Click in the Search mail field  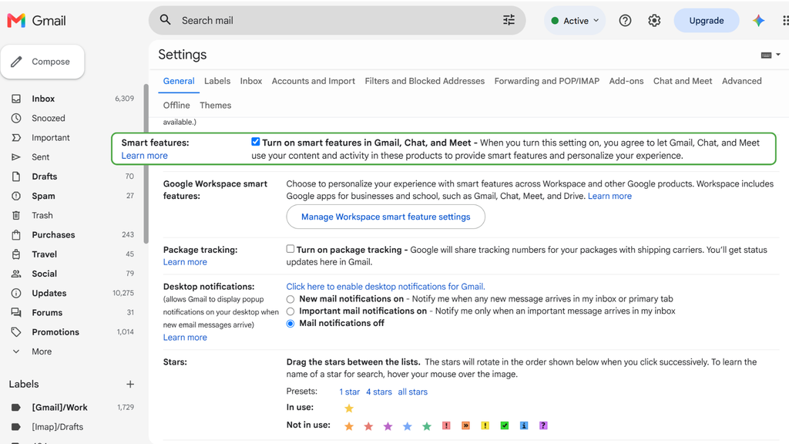click(337, 21)
